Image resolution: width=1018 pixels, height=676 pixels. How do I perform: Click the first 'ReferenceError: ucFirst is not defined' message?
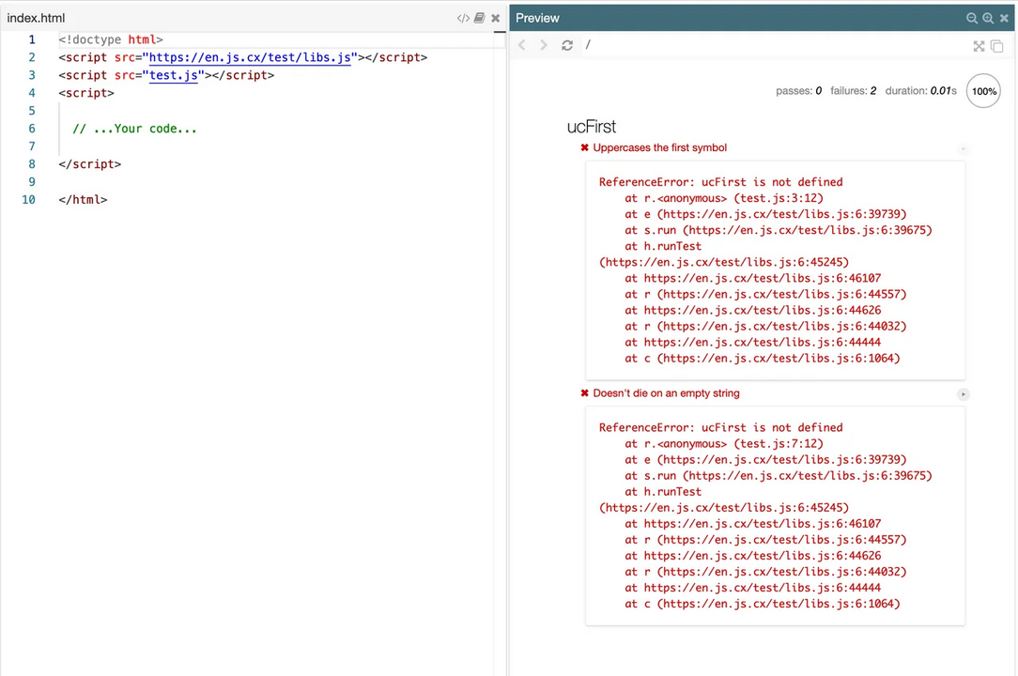point(720,182)
